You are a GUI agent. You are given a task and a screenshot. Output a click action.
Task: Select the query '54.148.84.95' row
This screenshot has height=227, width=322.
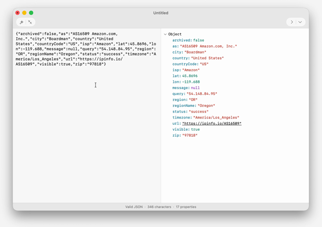(195, 94)
